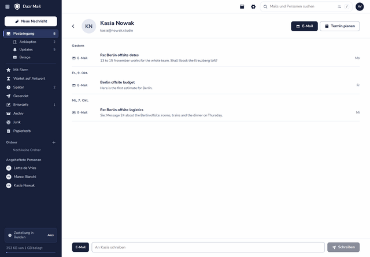Click the Fr timestamp on budget row
Viewport: 370px width, 257px height.
(x=358, y=85)
